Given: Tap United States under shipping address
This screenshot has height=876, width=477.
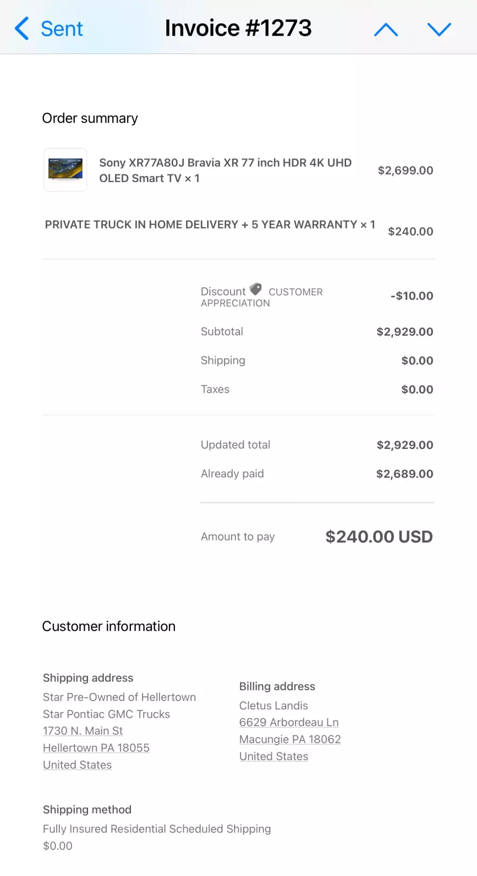Looking at the screenshot, I should pyautogui.click(x=77, y=765).
